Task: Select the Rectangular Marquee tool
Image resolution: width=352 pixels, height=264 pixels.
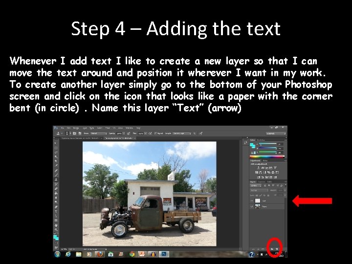Action: pos(56,148)
